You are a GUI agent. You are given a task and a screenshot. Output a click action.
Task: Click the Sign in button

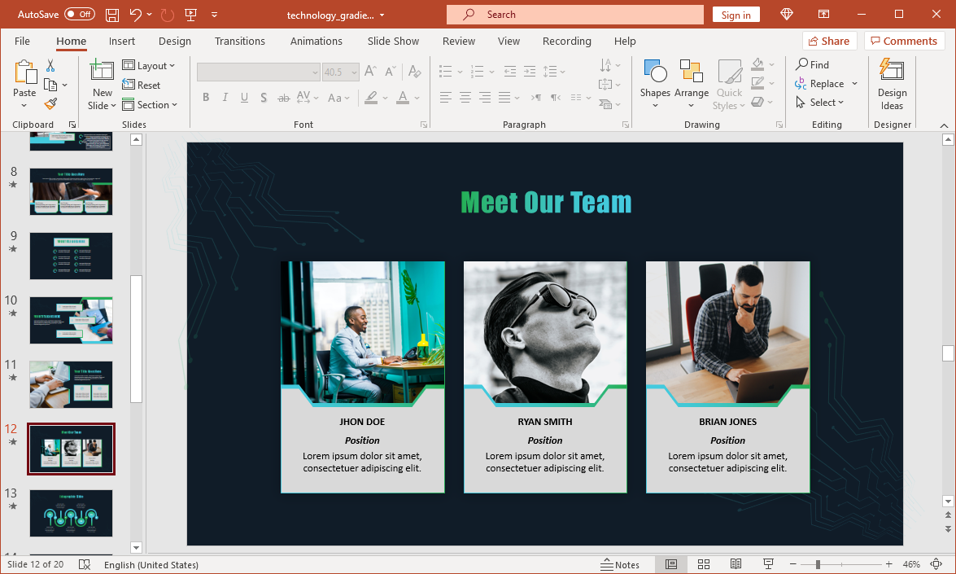pos(736,15)
